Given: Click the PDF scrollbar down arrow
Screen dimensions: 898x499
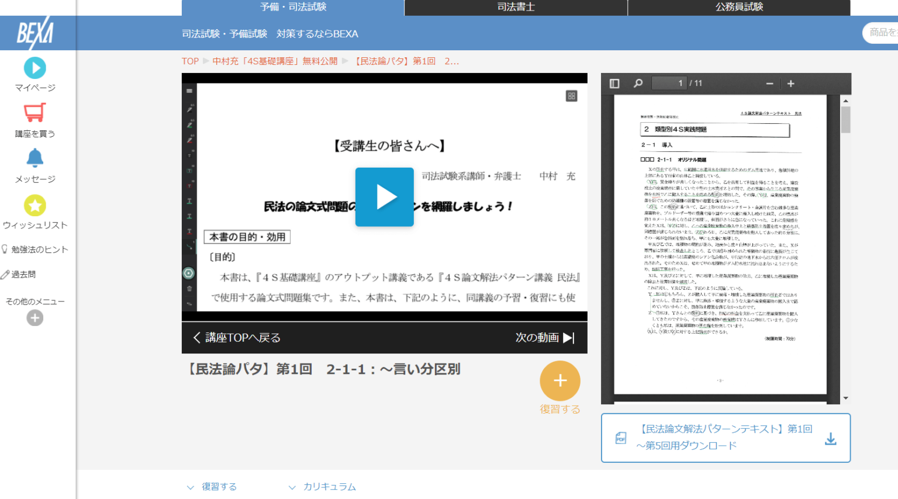Looking at the screenshot, I should click(x=845, y=398).
